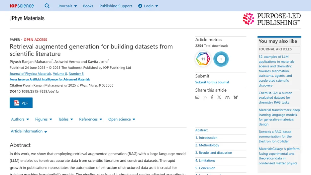Image resolution: width=311 pixels, height=175 pixels.
Task: Share article on LinkedIn
Action: pyautogui.click(x=205, y=97)
